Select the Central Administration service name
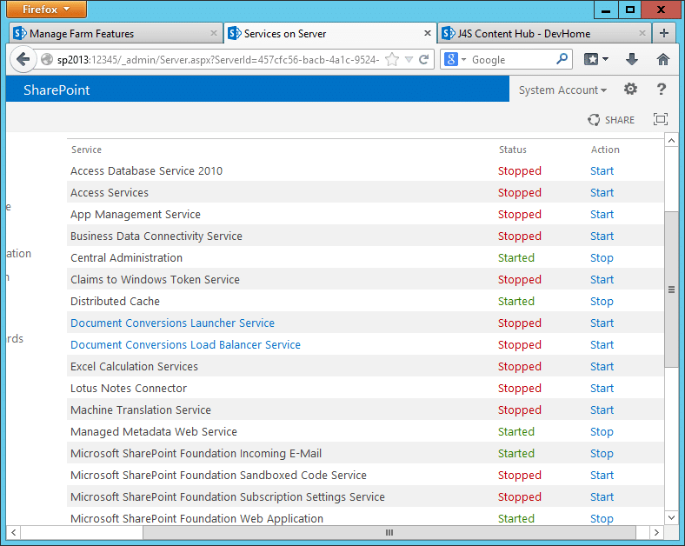Image resolution: width=685 pixels, height=546 pixels. click(x=126, y=257)
